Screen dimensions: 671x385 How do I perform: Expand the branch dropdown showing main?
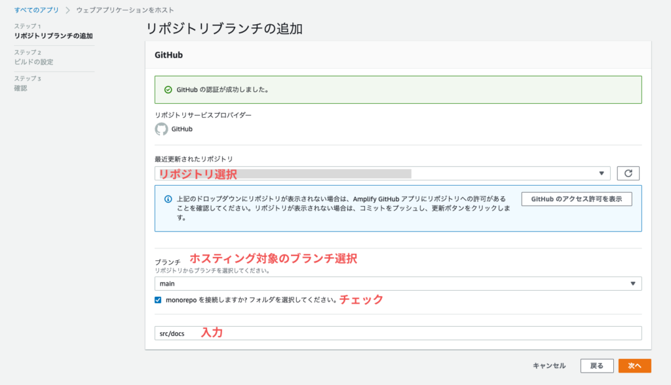coord(398,284)
